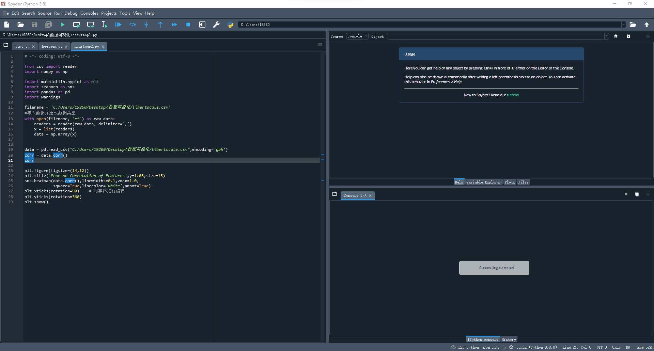This screenshot has width=654, height=351.
Task: Stop debugging with square icon
Action: [x=188, y=25]
